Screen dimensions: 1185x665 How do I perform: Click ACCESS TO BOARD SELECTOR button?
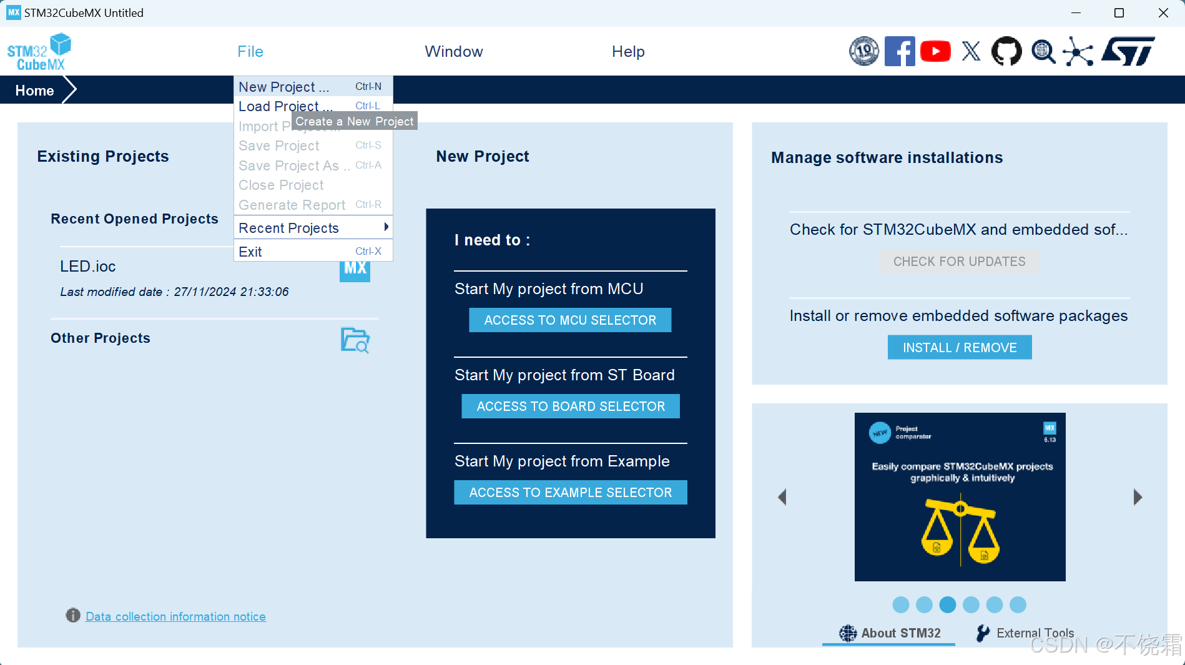pyautogui.click(x=570, y=406)
